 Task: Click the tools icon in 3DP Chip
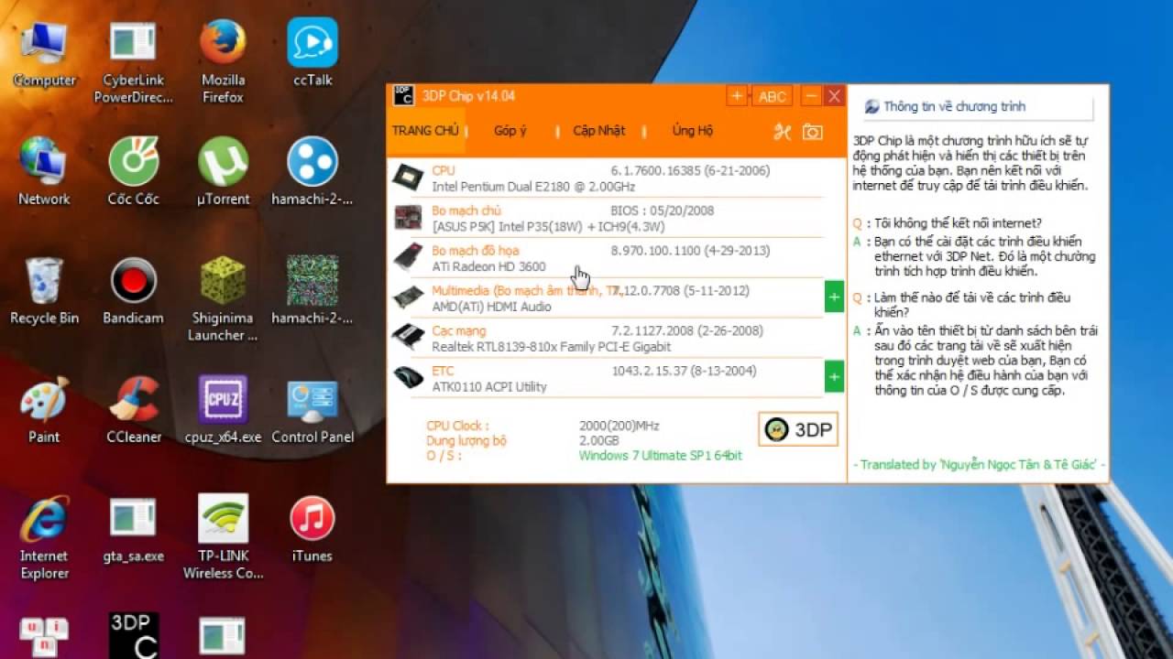click(x=782, y=132)
